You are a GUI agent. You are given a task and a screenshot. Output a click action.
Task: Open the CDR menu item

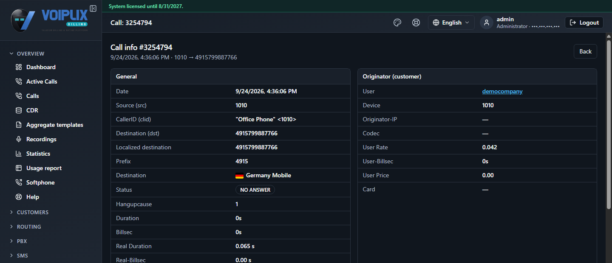[32, 110]
